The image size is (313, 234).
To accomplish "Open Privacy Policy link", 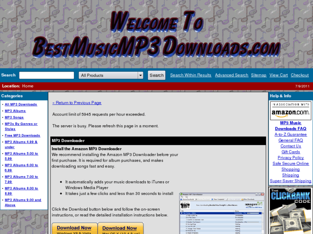I will 291,158.
